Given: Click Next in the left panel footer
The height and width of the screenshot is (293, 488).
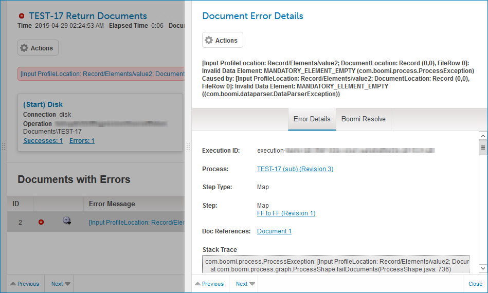Looking at the screenshot, I should 60,284.
